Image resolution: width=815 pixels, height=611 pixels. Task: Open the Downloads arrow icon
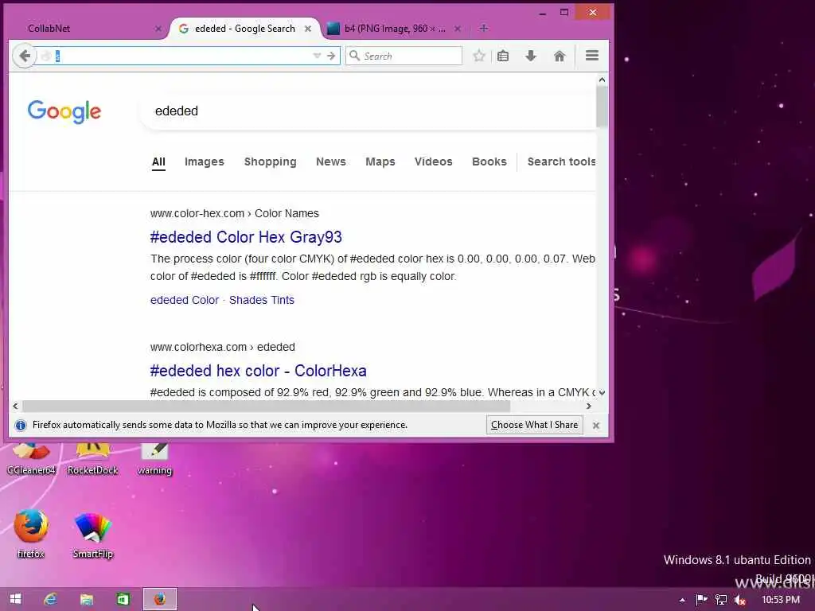(531, 56)
